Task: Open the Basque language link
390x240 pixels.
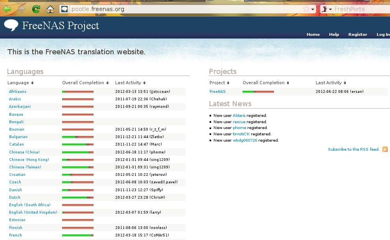Action: (x=16, y=114)
